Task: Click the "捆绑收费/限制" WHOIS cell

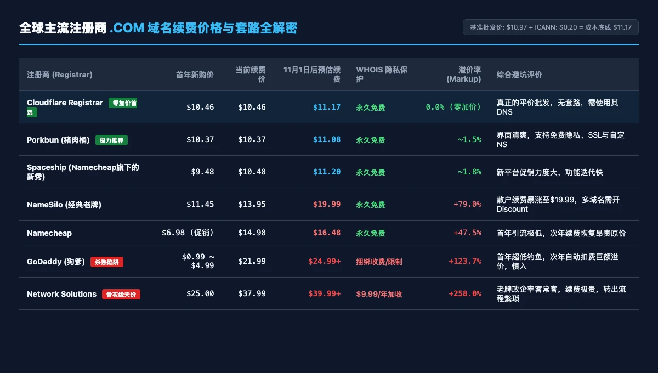Action: pos(379,262)
